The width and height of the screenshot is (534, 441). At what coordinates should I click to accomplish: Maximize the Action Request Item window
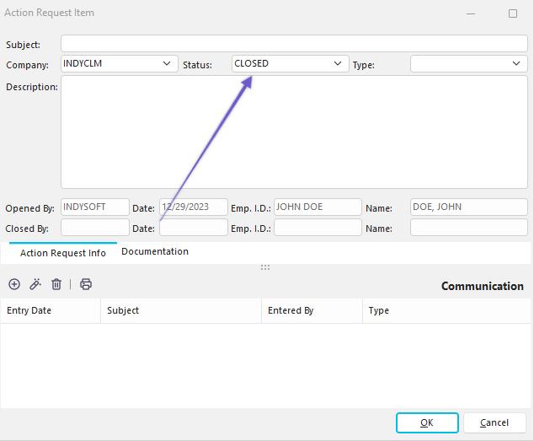click(x=512, y=13)
